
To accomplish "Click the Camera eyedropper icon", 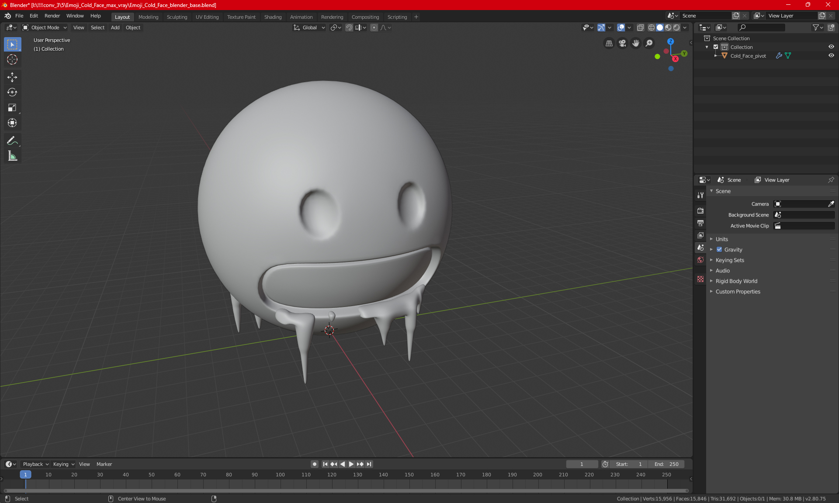I will coord(831,204).
